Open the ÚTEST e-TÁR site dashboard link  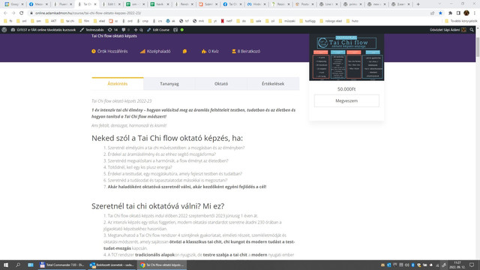coord(43,30)
